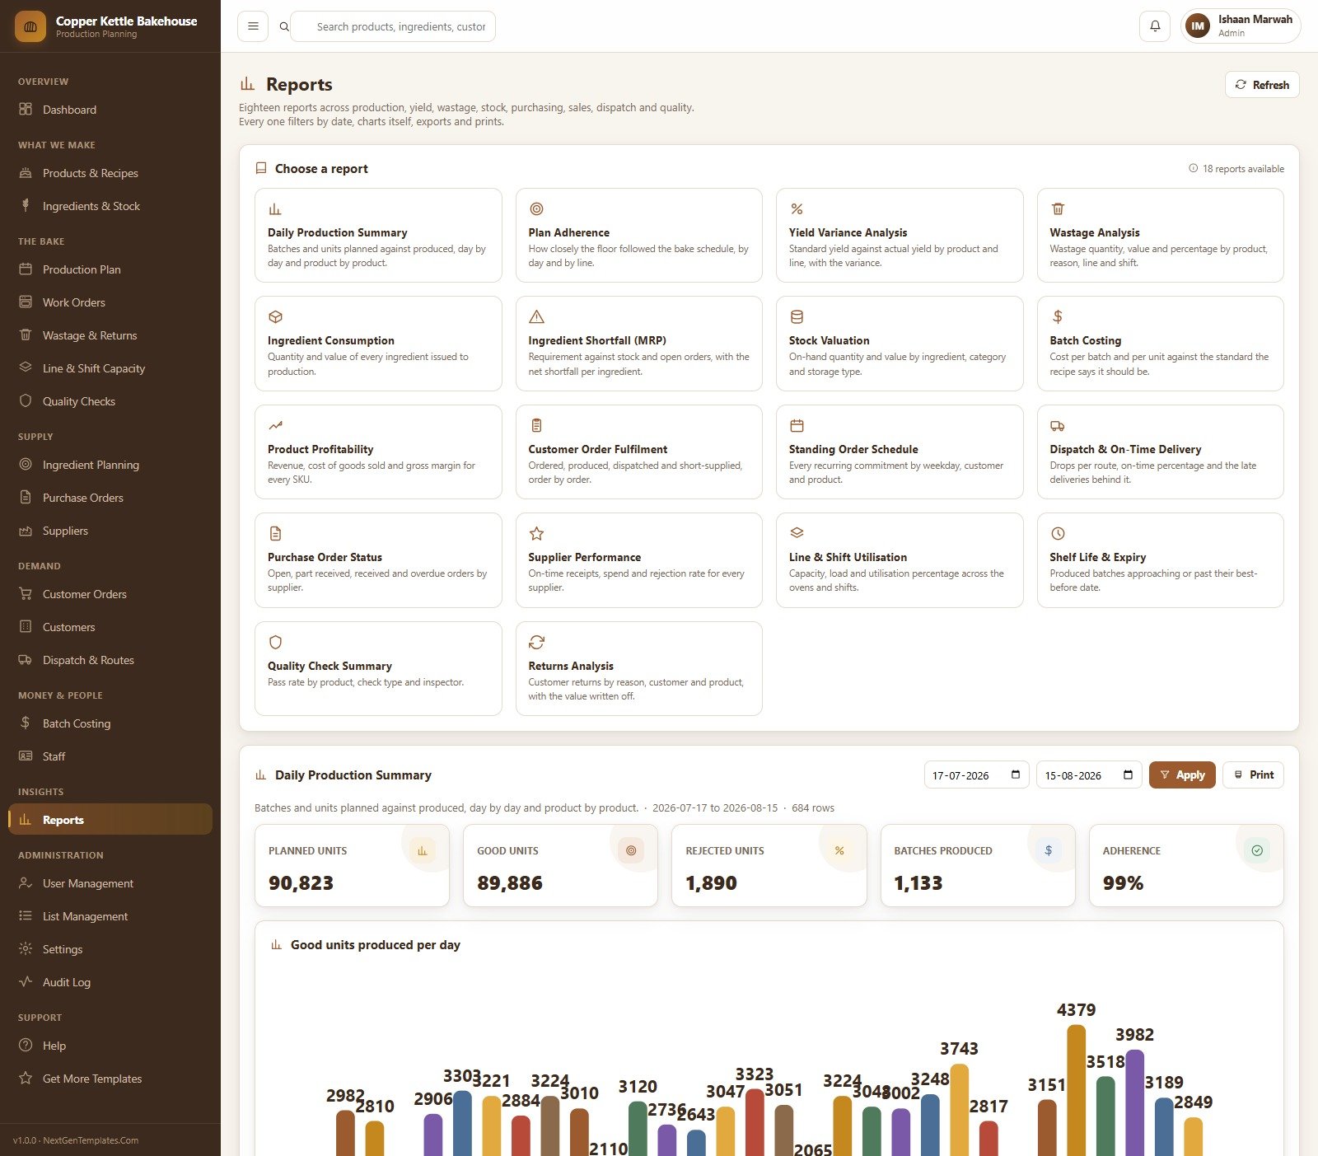Viewport: 1318px width, 1156px height.
Task: Click the Customer Order Fulfilment clipboard icon
Action: (x=536, y=426)
